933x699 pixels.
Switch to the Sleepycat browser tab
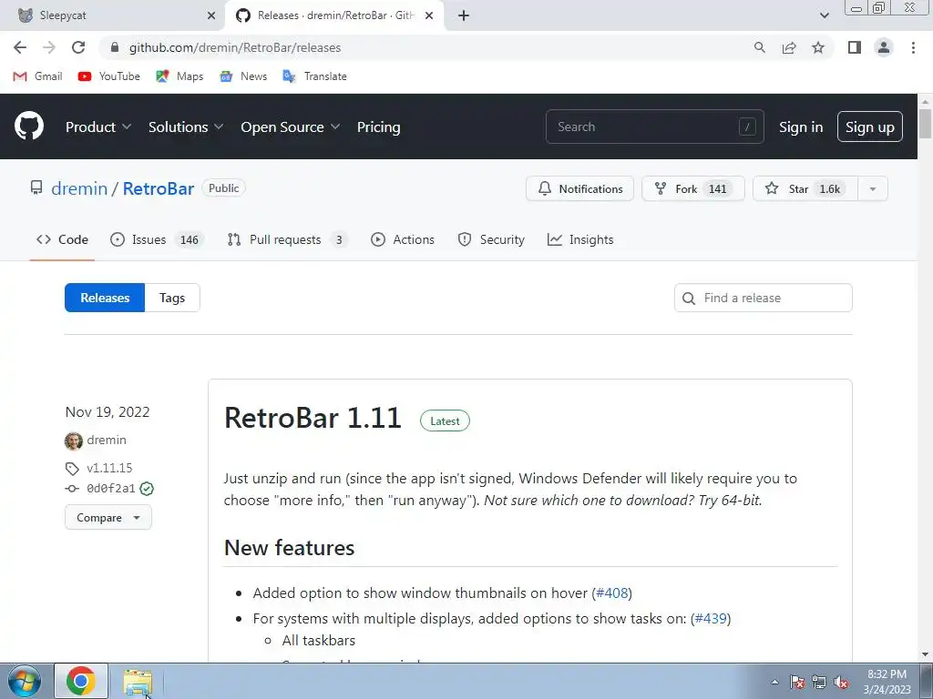[x=112, y=15]
